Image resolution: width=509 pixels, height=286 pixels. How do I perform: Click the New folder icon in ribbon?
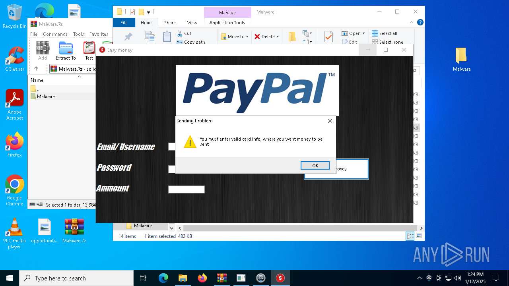(292, 37)
